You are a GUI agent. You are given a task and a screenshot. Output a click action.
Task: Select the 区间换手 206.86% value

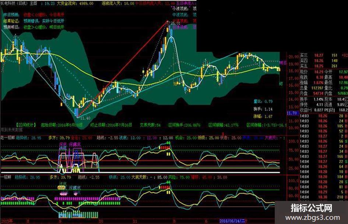click(184, 125)
